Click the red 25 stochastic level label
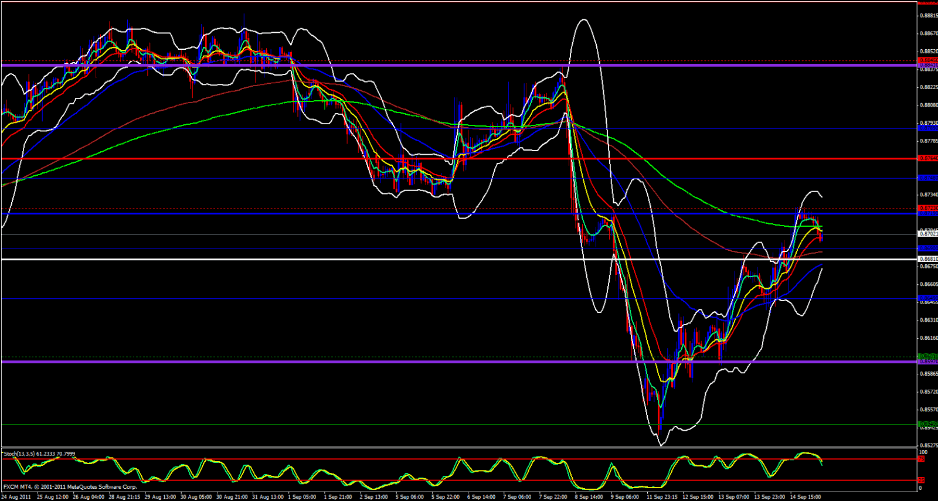 (x=921, y=480)
